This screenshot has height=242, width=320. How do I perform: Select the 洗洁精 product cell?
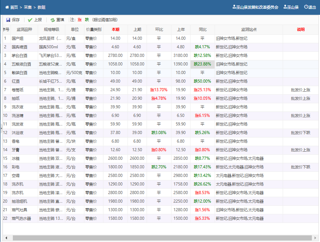pos(24,116)
